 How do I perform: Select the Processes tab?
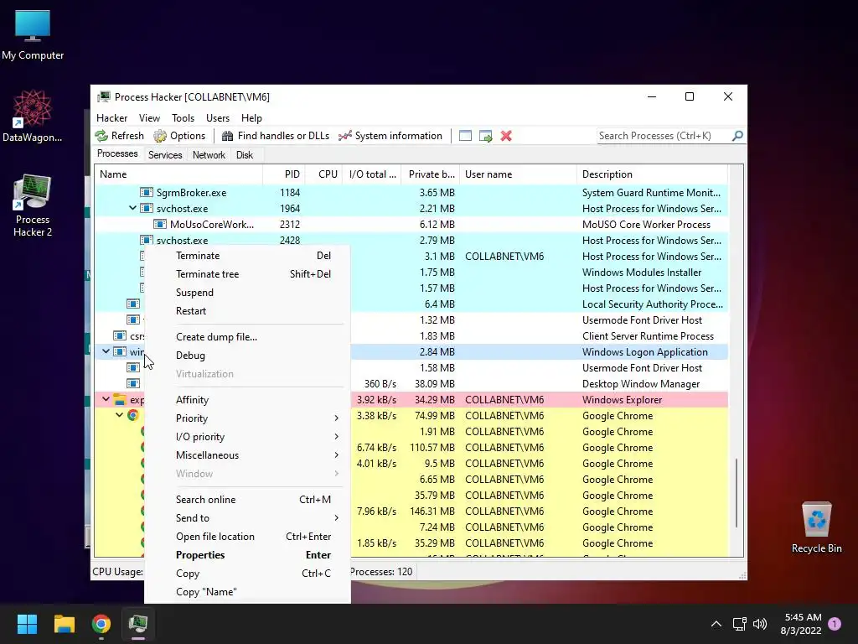(x=117, y=153)
